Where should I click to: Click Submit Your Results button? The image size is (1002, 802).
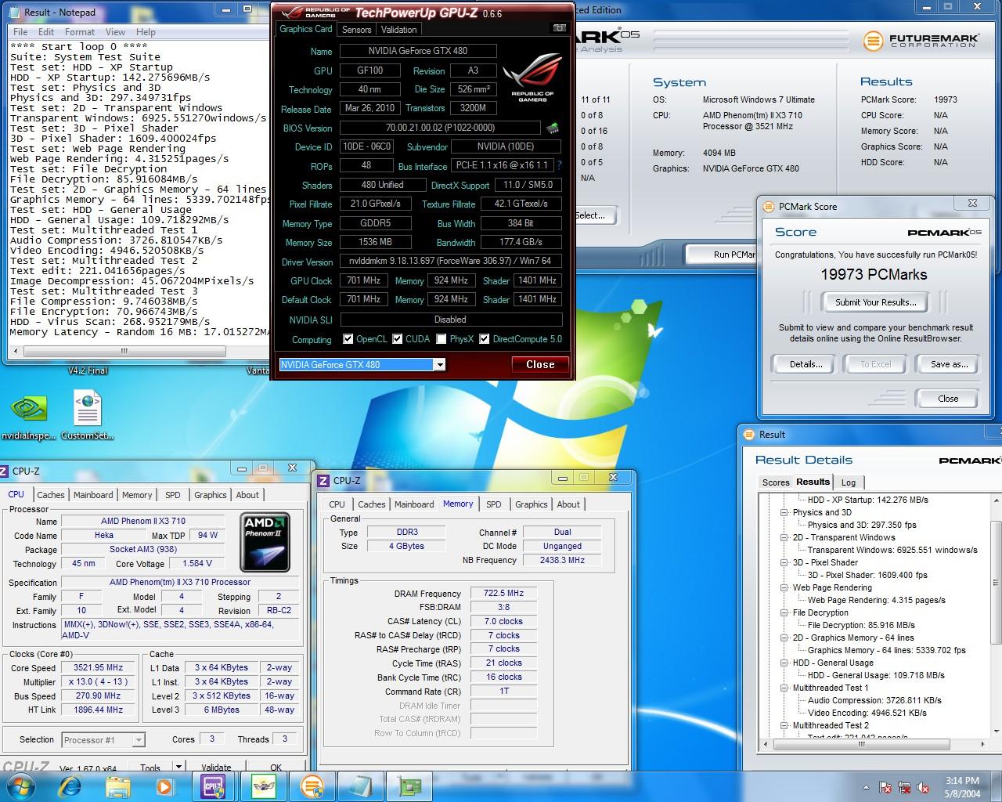click(x=875, y=302)
